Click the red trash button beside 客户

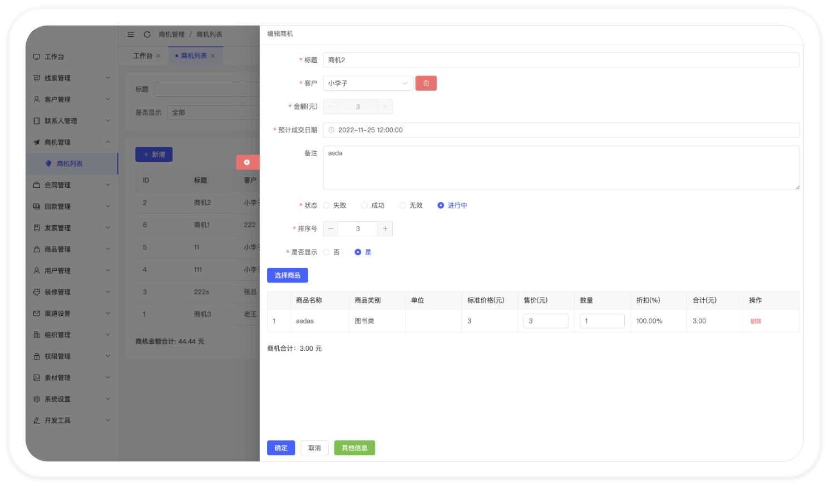(x=426, y=83)
